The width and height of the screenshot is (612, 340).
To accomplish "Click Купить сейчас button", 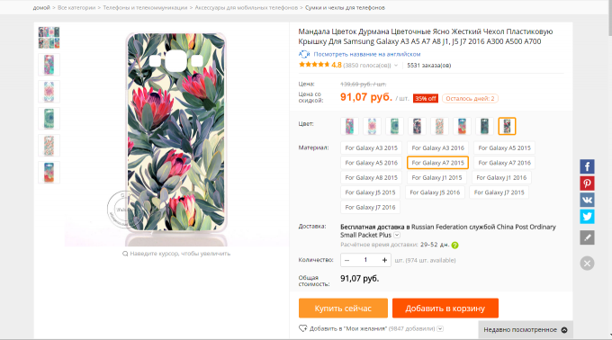I will click(343, 308).
